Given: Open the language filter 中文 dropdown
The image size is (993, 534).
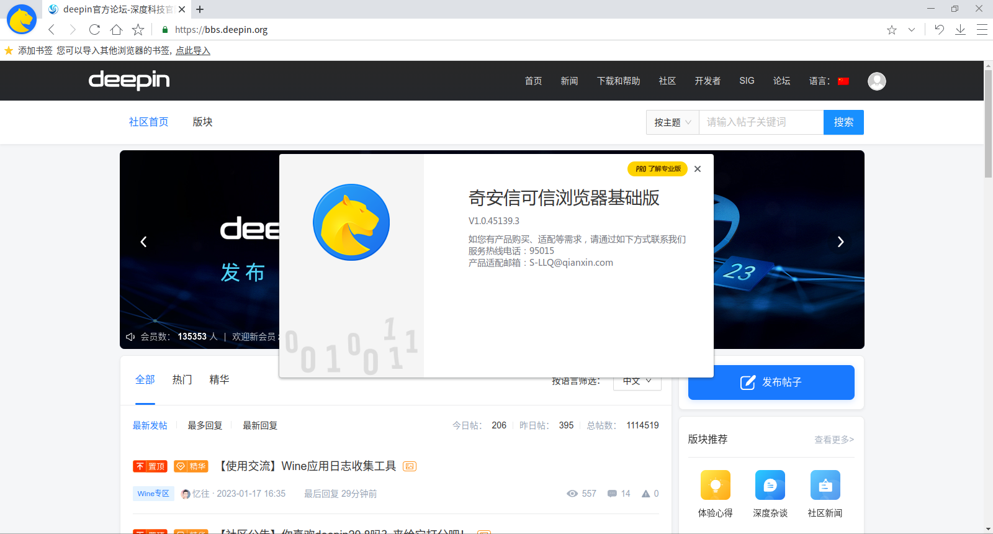Looking at the screenshot, I should point(637,381).
